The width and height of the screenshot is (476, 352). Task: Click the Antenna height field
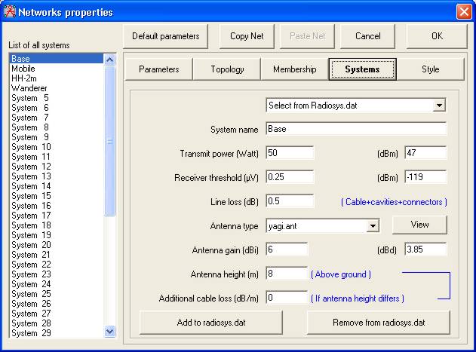coord(287,274)
